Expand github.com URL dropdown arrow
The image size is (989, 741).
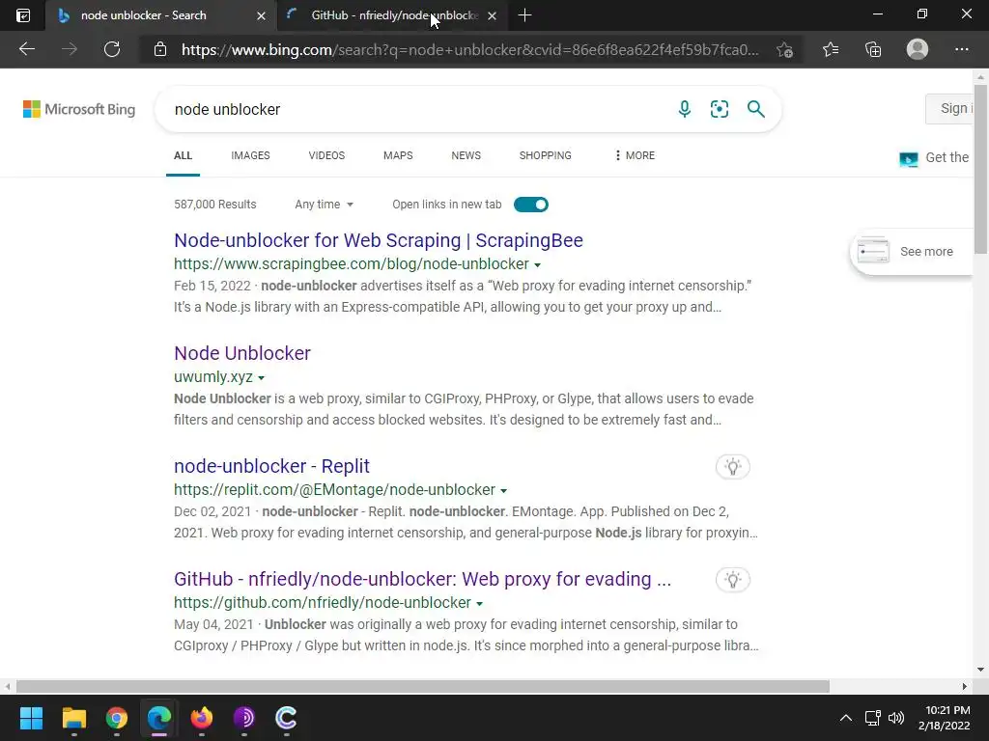pos(479,603)
